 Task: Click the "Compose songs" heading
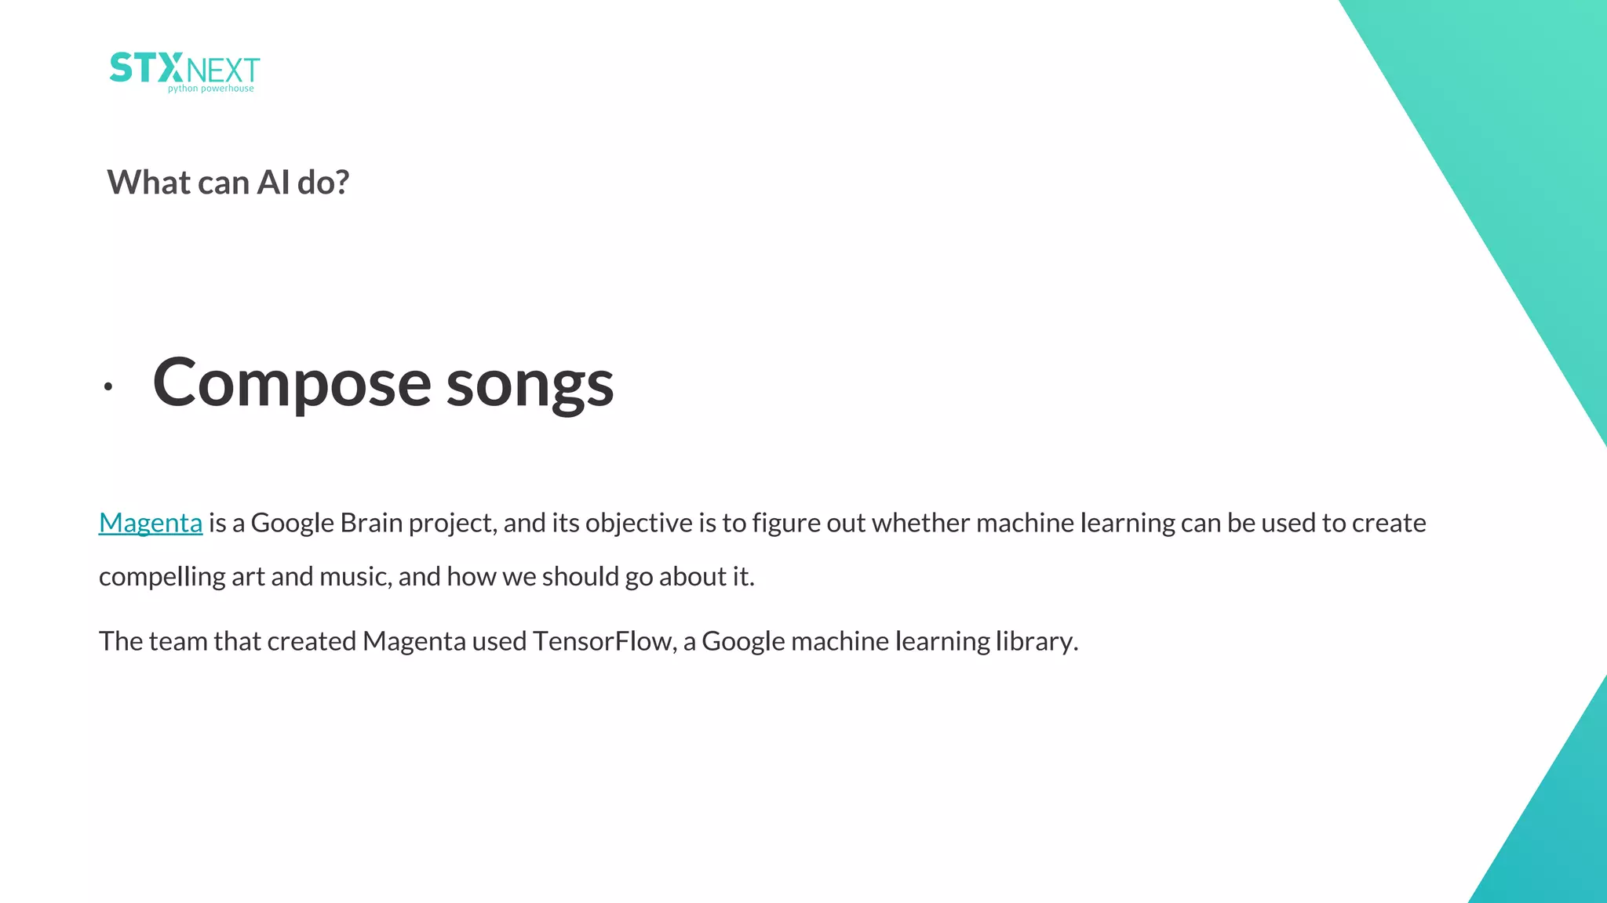click(383, 383)
